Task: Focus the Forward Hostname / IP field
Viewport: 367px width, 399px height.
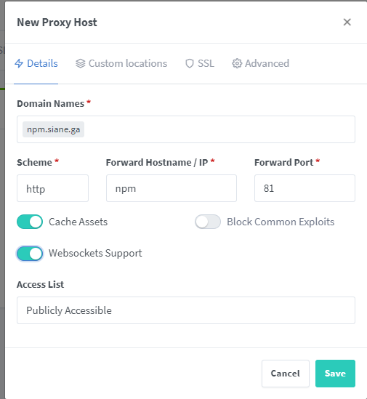Action: point(172,188)
